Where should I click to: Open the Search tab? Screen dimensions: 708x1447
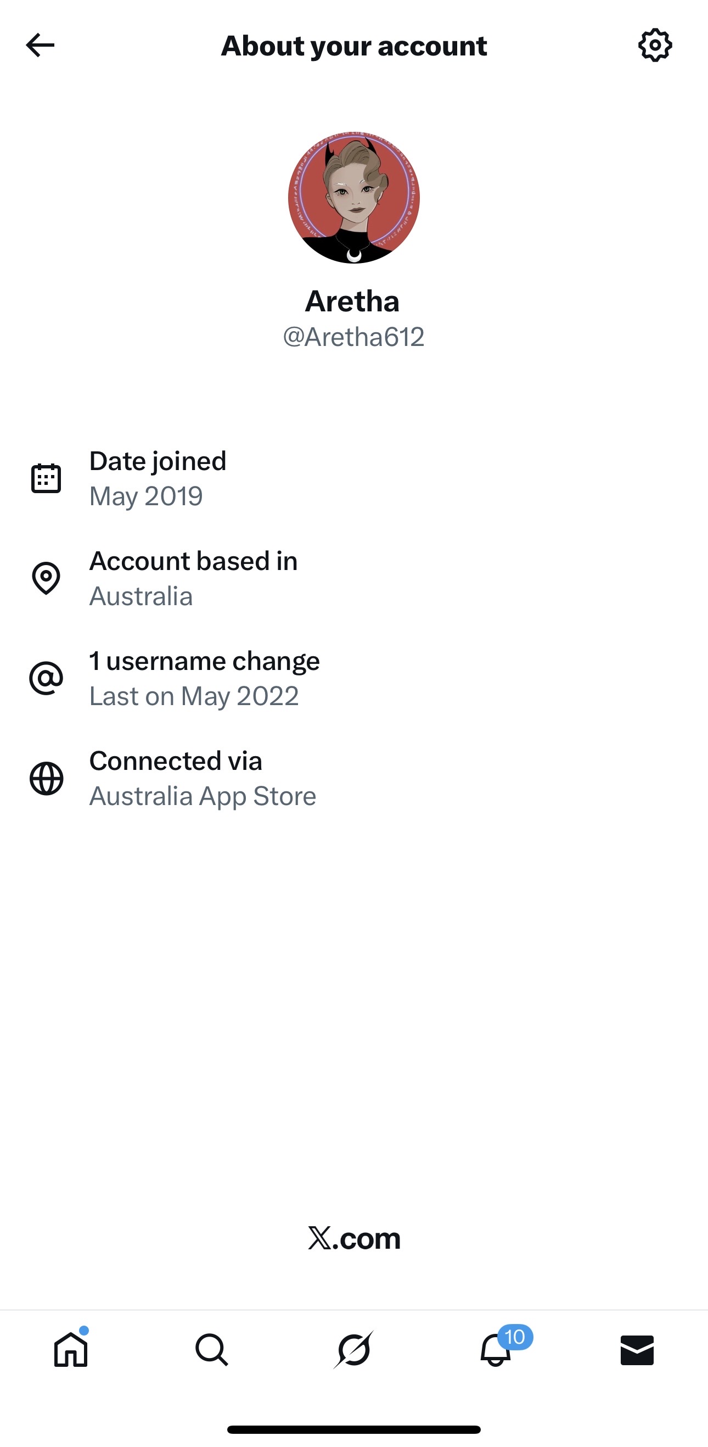[212, 1349]
